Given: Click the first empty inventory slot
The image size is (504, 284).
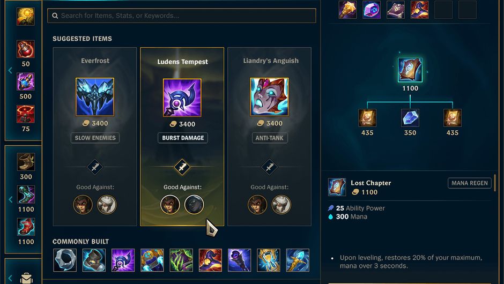Looking at the screenshot, I should pyautogui.click(x=443, y=9).
